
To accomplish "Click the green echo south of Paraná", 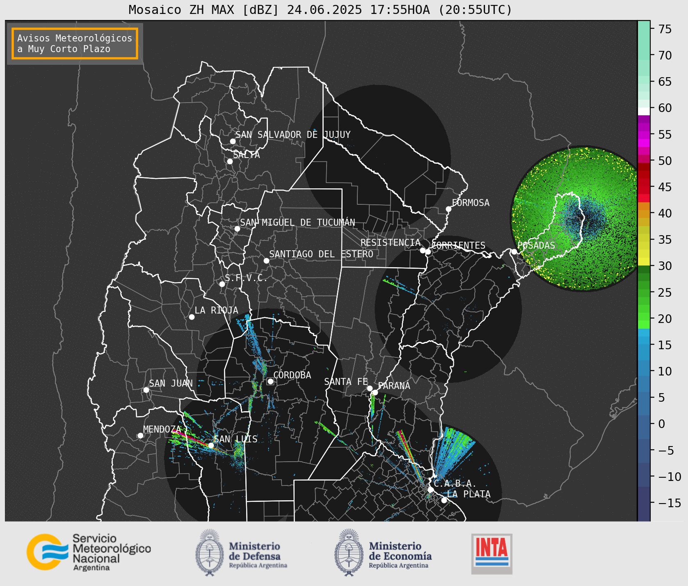I will [373, 404].
